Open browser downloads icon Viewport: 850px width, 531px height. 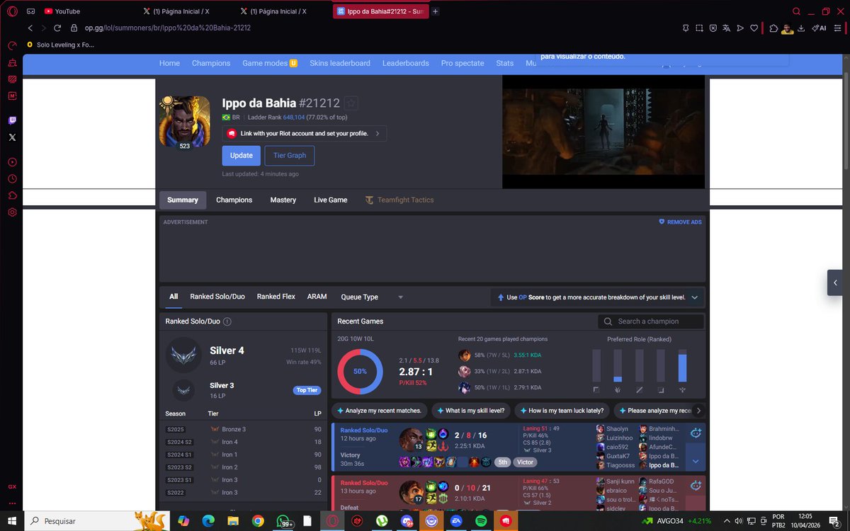[x=801, y=28]
